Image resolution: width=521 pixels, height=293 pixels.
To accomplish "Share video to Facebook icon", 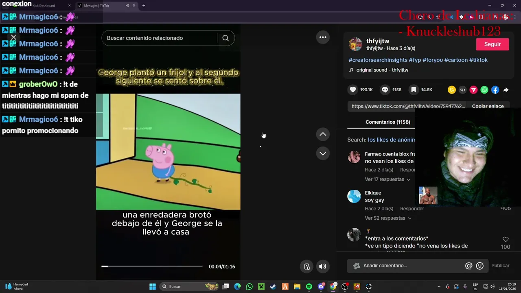I will pyautogui.click(x=495, y=90).
